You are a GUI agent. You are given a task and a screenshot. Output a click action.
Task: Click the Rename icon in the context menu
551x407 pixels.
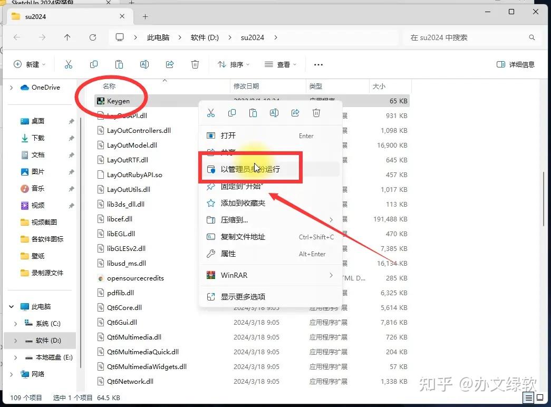[x=274, y=113]
